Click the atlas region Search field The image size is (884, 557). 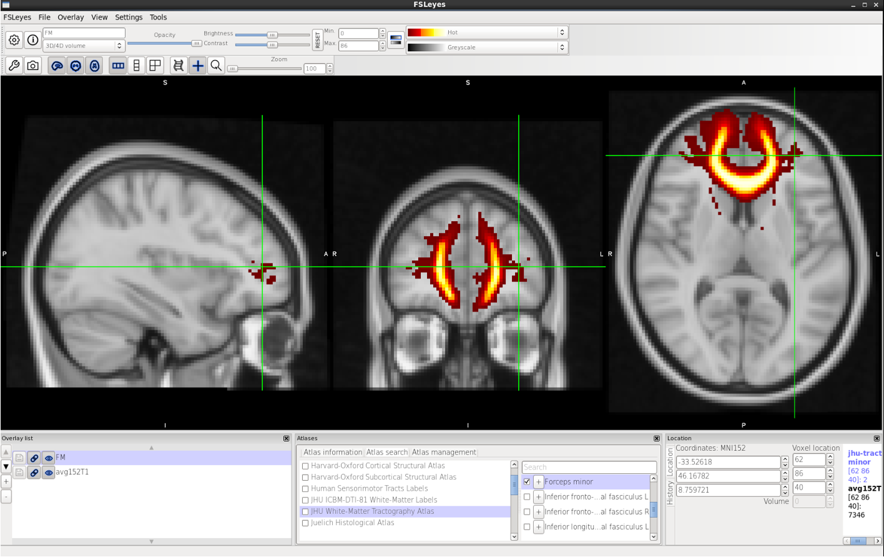[x=589, y=467]
